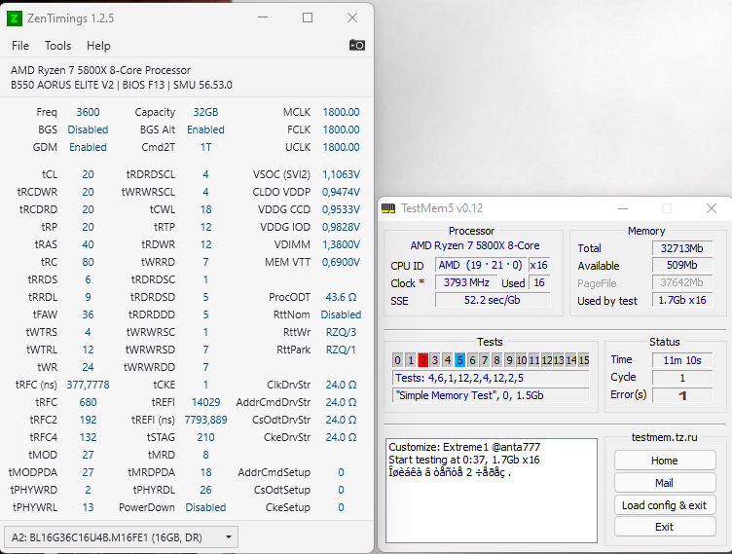Minimize the ZenTimings window
The height and width of the screenshot is (554, 732).
click(263, 18)
